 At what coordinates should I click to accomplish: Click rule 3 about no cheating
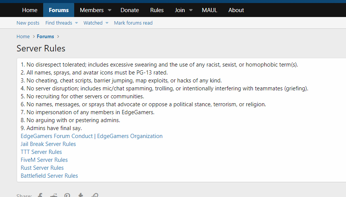click(121, 81)
